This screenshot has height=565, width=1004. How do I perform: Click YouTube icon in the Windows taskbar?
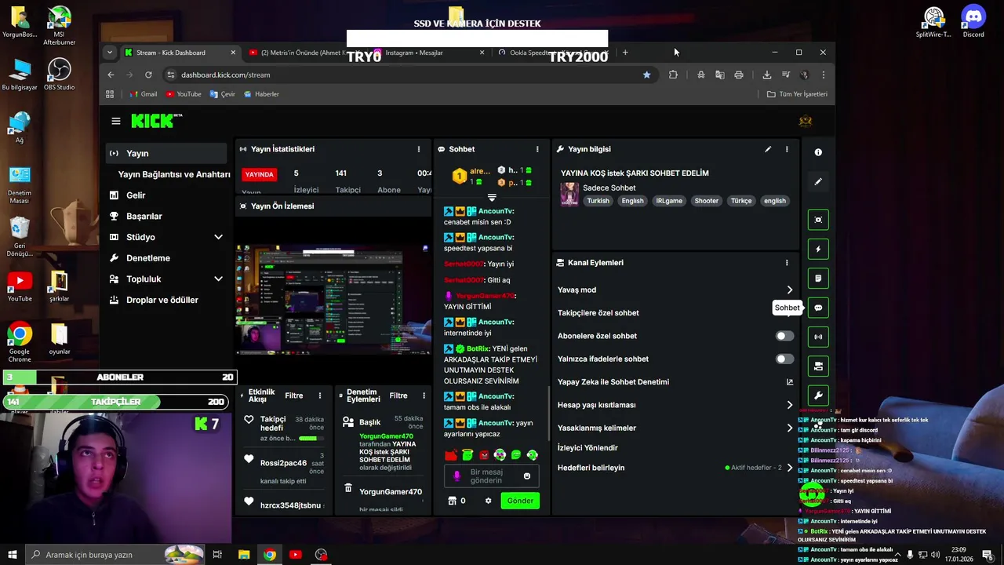[x=296, y=555]
